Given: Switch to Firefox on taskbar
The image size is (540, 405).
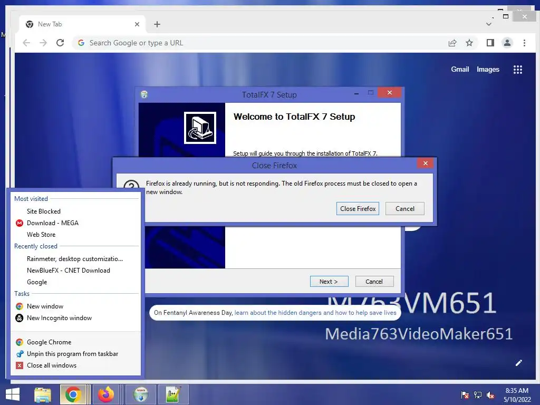Looking at the screenshot, I should 106,394.
